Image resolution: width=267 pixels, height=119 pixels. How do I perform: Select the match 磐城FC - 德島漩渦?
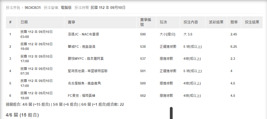pyautogui.click(x=81, y=47)
